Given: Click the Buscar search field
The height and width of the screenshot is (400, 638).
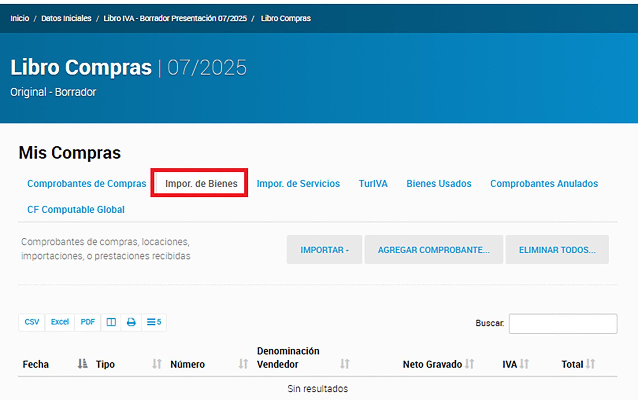Looking at the screenshot, I should 563,323.
